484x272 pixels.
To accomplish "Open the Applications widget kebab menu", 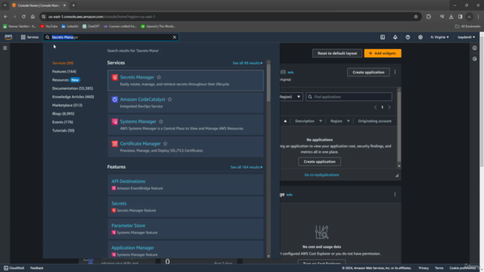I will pos(395,73).
